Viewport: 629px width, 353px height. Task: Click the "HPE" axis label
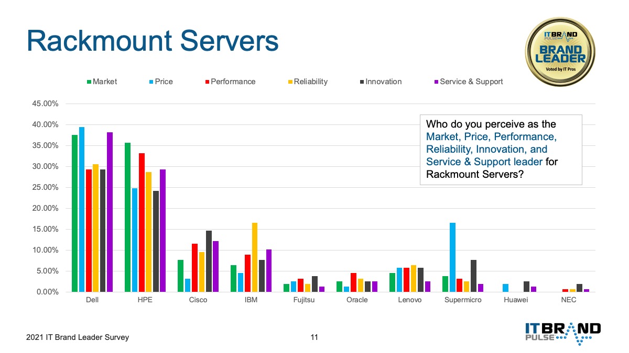click(x=145, y=300)
